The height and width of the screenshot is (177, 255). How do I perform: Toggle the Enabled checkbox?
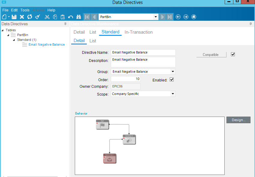tap(172, 80)
